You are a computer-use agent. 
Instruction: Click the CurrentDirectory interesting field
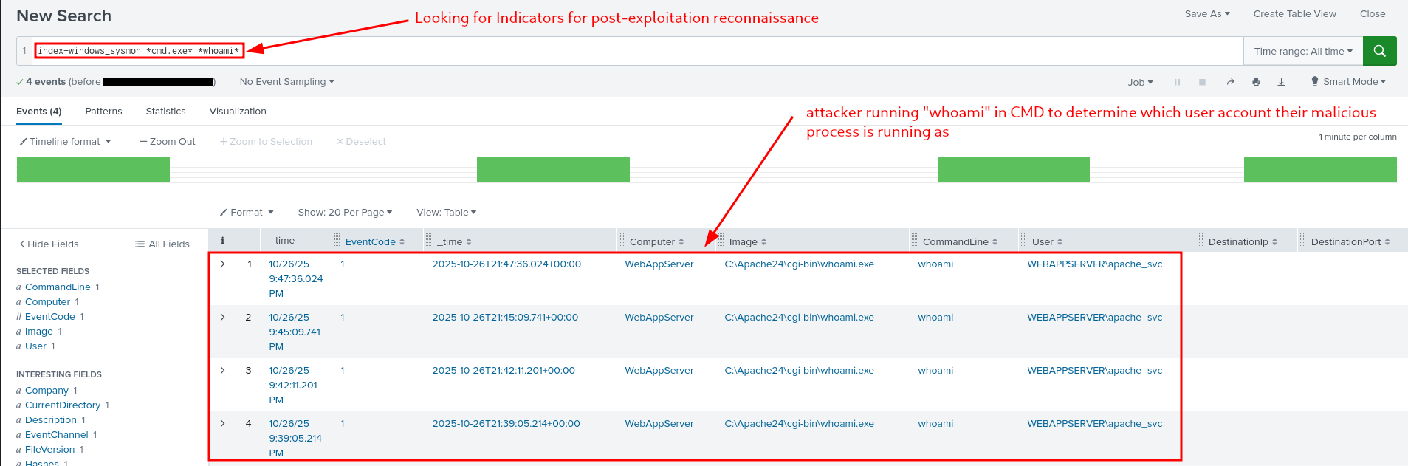[x=63, y=405]
